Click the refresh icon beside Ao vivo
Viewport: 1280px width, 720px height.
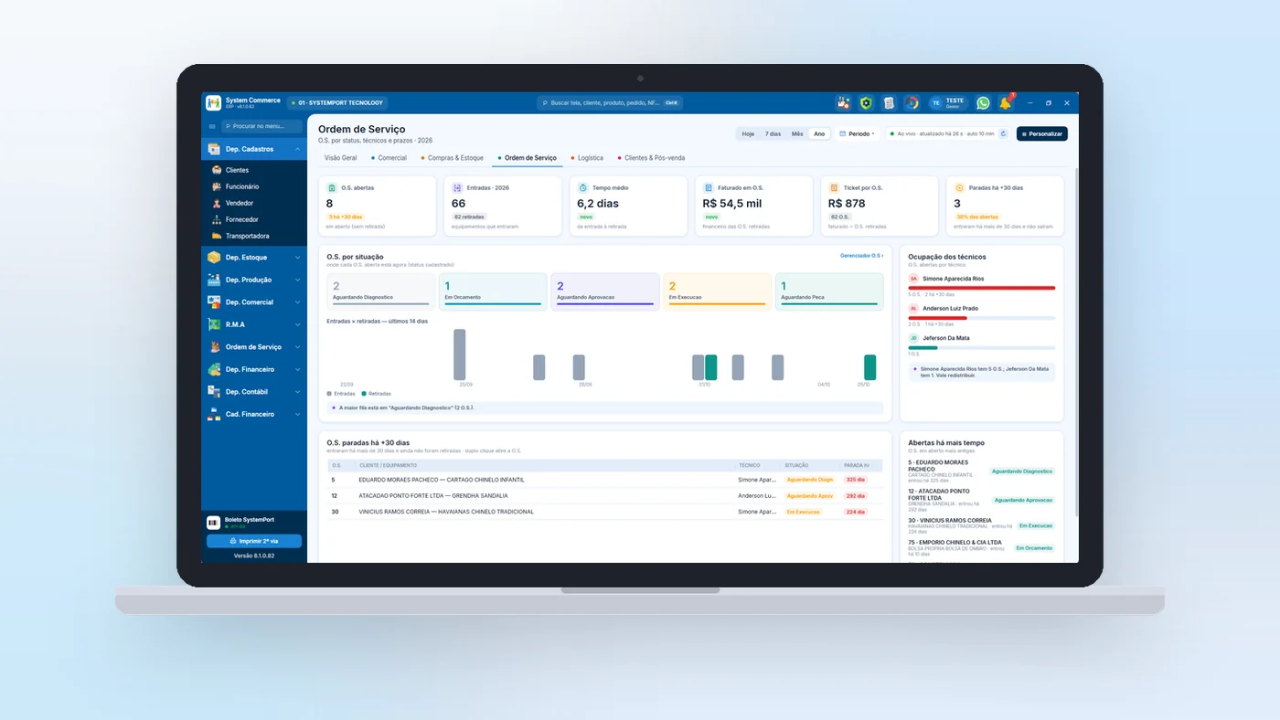coord(1003,133)
